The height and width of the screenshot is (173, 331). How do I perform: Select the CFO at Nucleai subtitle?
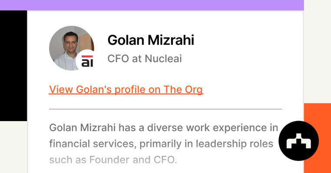tap(144, 59)
